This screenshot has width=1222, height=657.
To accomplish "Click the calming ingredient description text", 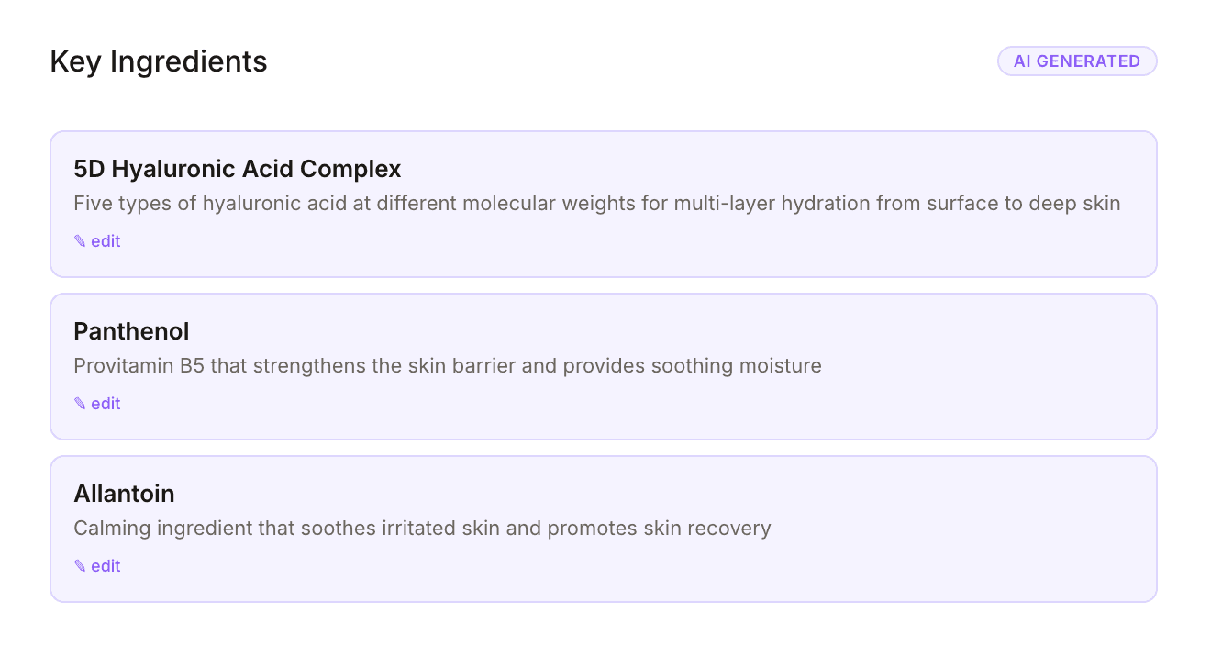I will click(422, 529).
